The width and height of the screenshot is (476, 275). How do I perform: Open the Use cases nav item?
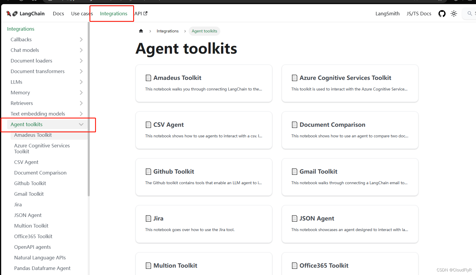pos(82,14)
